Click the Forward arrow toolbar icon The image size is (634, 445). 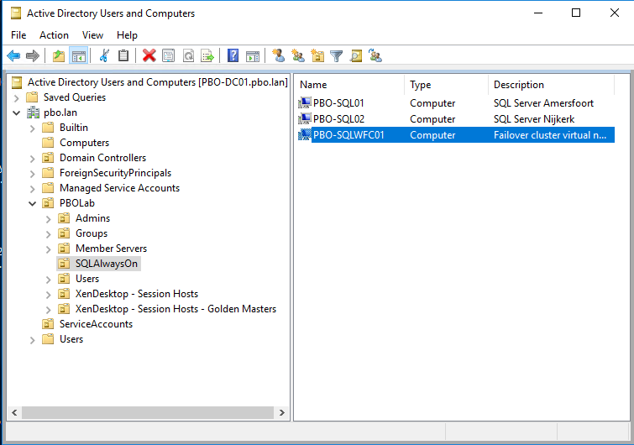33,55
